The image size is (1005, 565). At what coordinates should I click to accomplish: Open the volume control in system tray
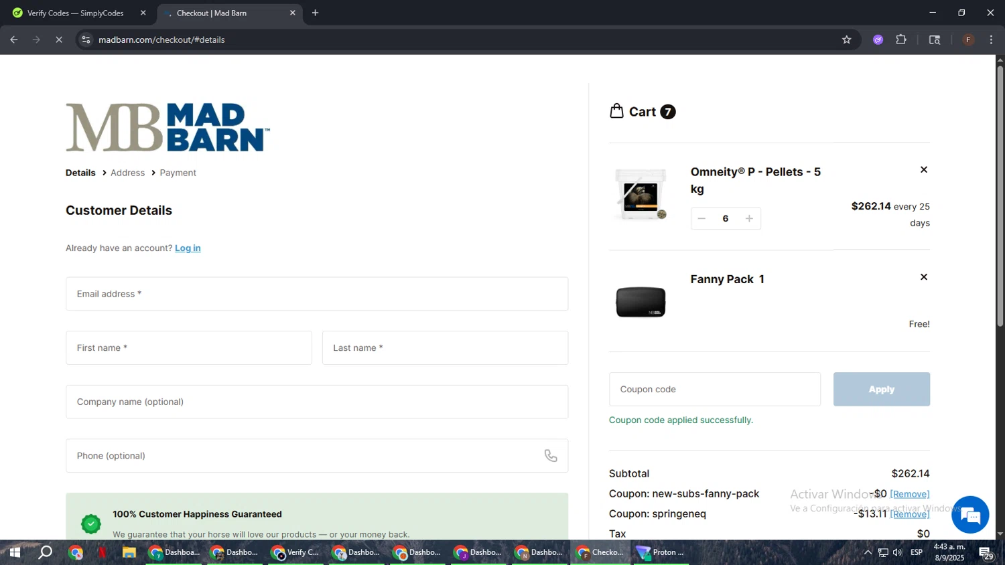(898, 552)
